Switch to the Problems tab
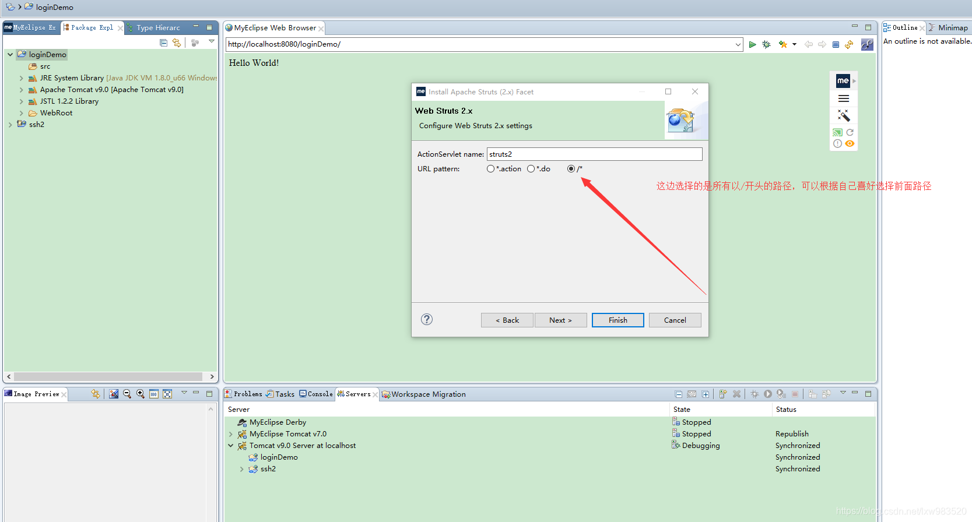 [244, 394]
